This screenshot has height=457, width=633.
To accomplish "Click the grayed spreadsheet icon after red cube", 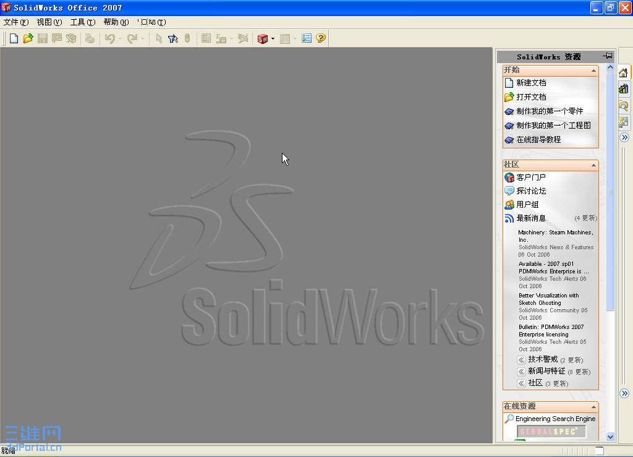I will tap(285, 38).
